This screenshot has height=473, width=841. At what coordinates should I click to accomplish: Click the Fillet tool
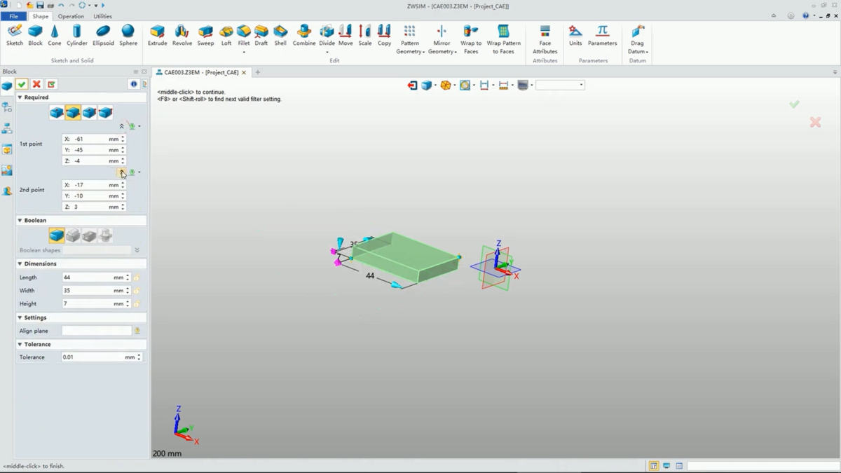[244, 35]
